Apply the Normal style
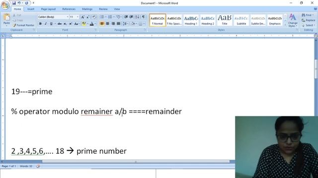 click(158, 20)
